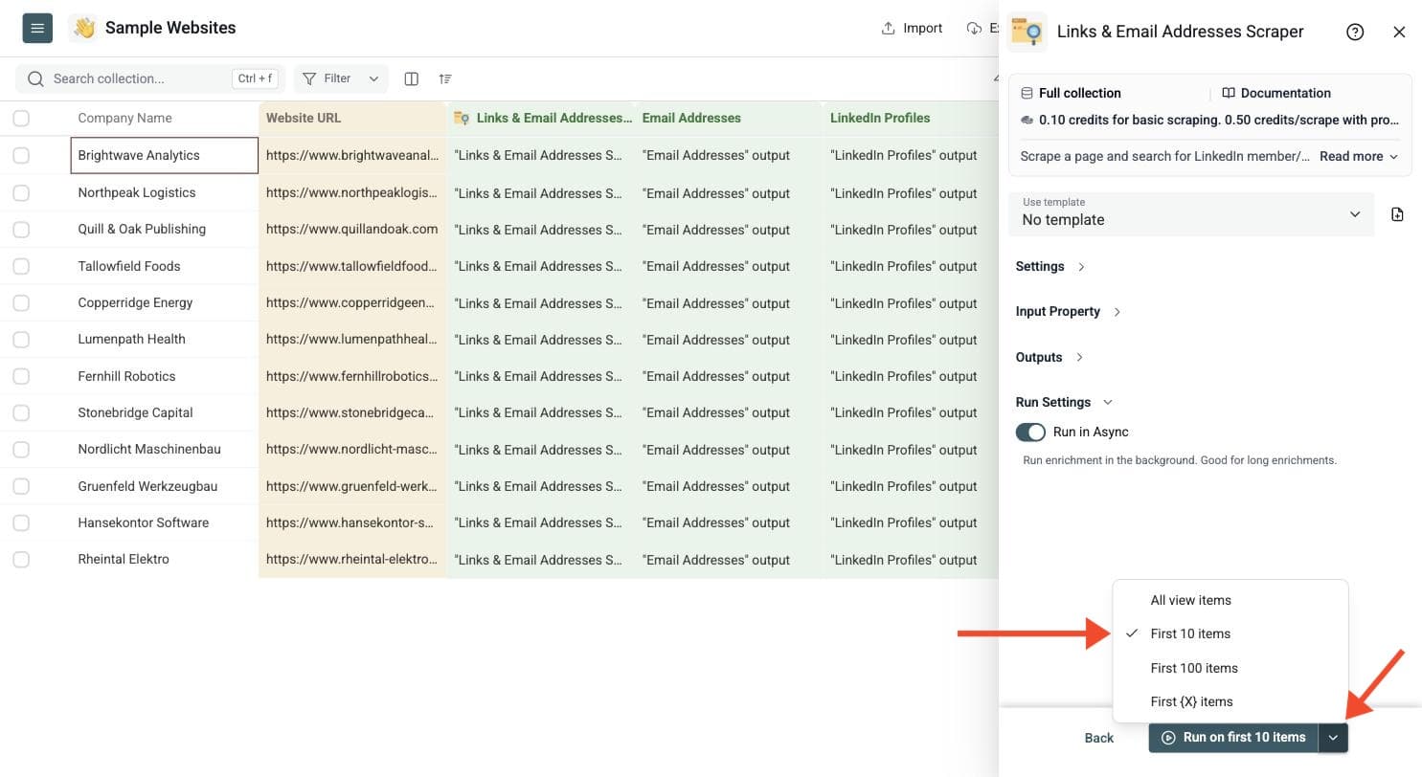Tick the Lumenpath Health row checkbox
The width and height of the screenshot is (1422, 777).
click(21, 340)
